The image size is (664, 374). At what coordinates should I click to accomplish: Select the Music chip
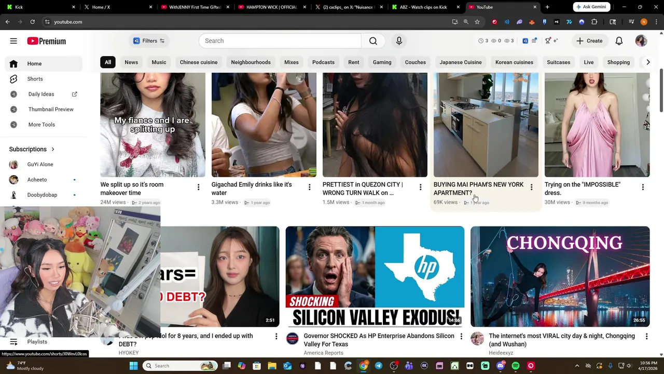point(159,62)
